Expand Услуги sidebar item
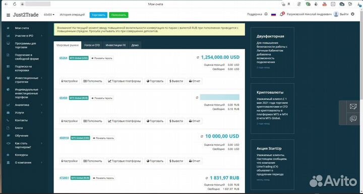The width and height of the screenshot is (363, 194). coord(19,113)
